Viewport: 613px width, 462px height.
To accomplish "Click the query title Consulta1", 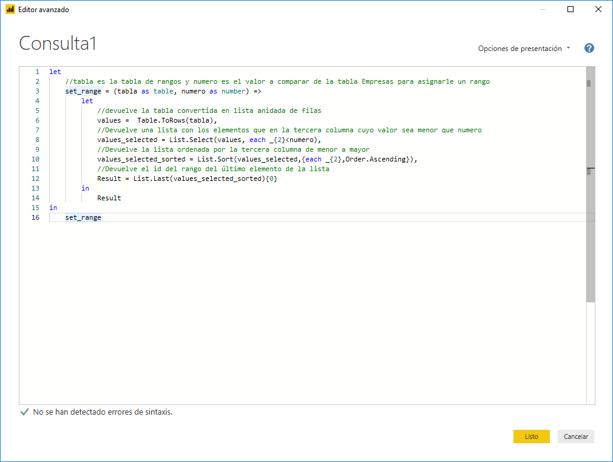I will tap(58, 43).
